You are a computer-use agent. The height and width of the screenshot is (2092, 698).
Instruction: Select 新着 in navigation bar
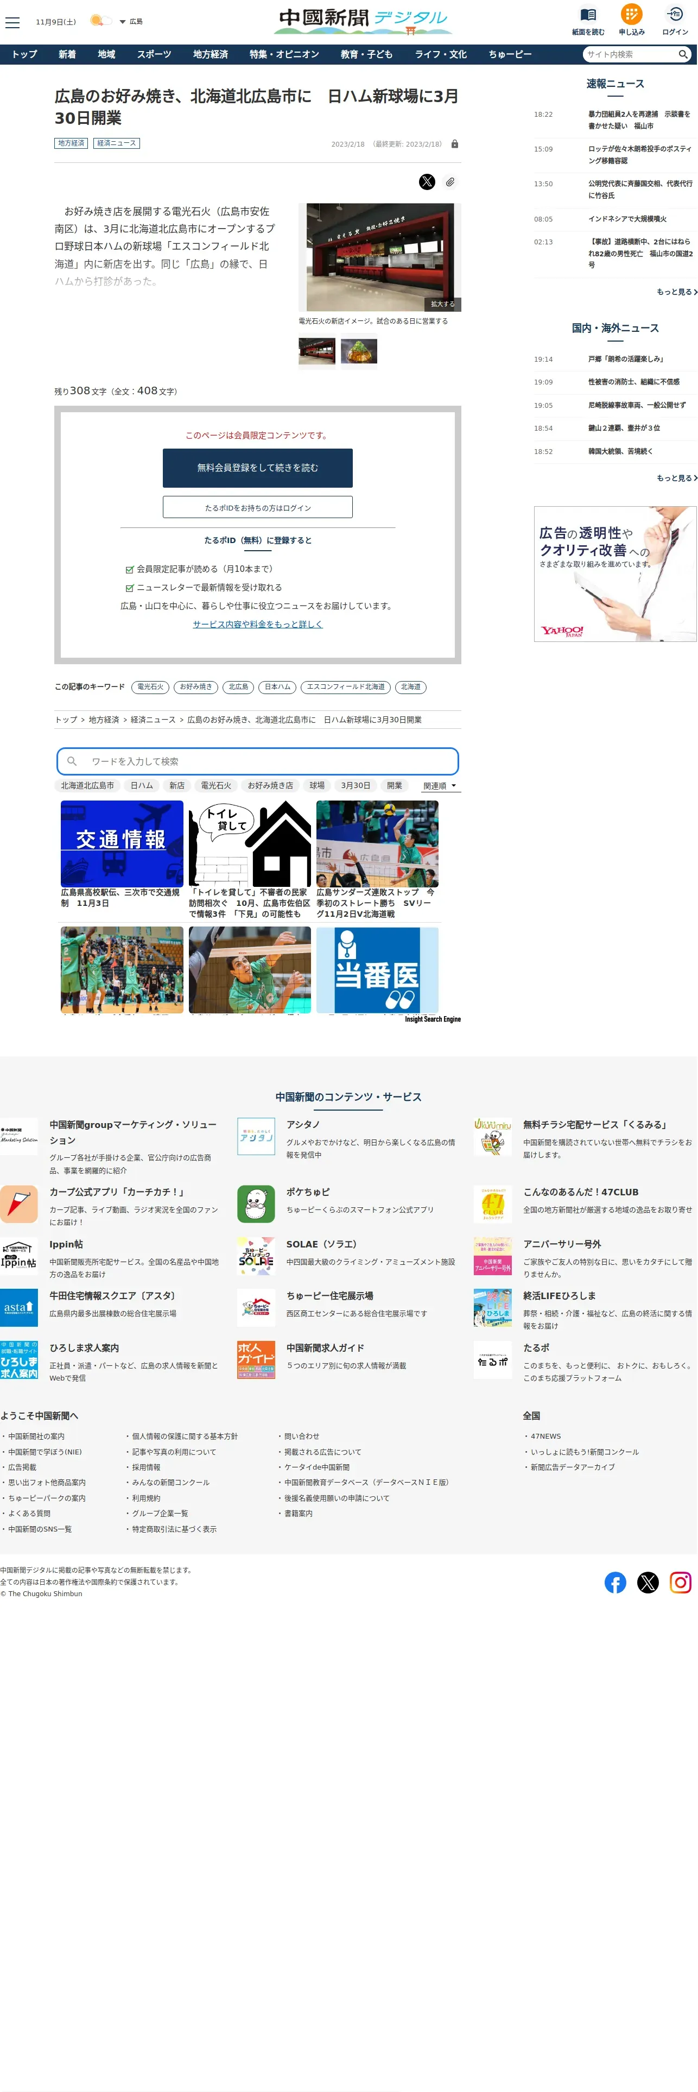tap(67, 54)
